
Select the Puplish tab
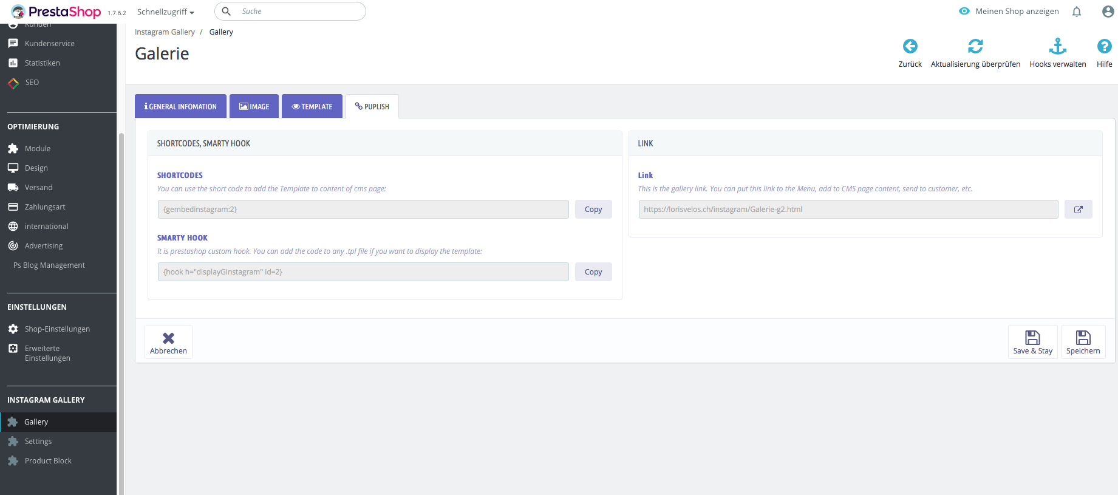coord(372,106)
